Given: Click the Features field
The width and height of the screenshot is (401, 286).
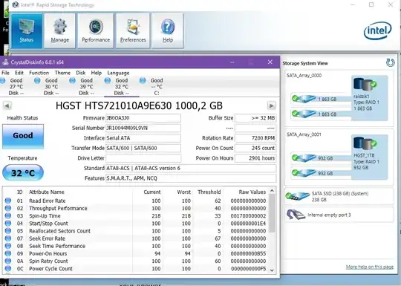Looking at the screenshot, I should (191, 178).
